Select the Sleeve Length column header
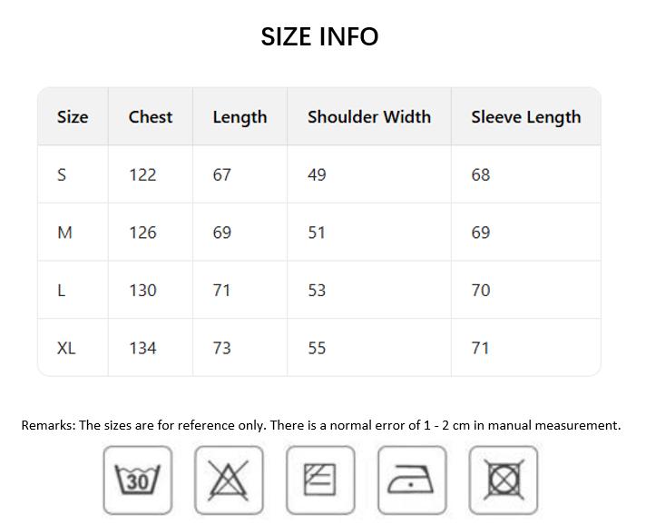This screenshot has height=525, width=646. pyautogui.click(x=526, y=117)
